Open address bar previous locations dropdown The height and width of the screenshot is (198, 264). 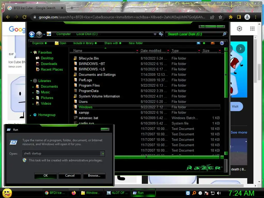click(155, 34)
